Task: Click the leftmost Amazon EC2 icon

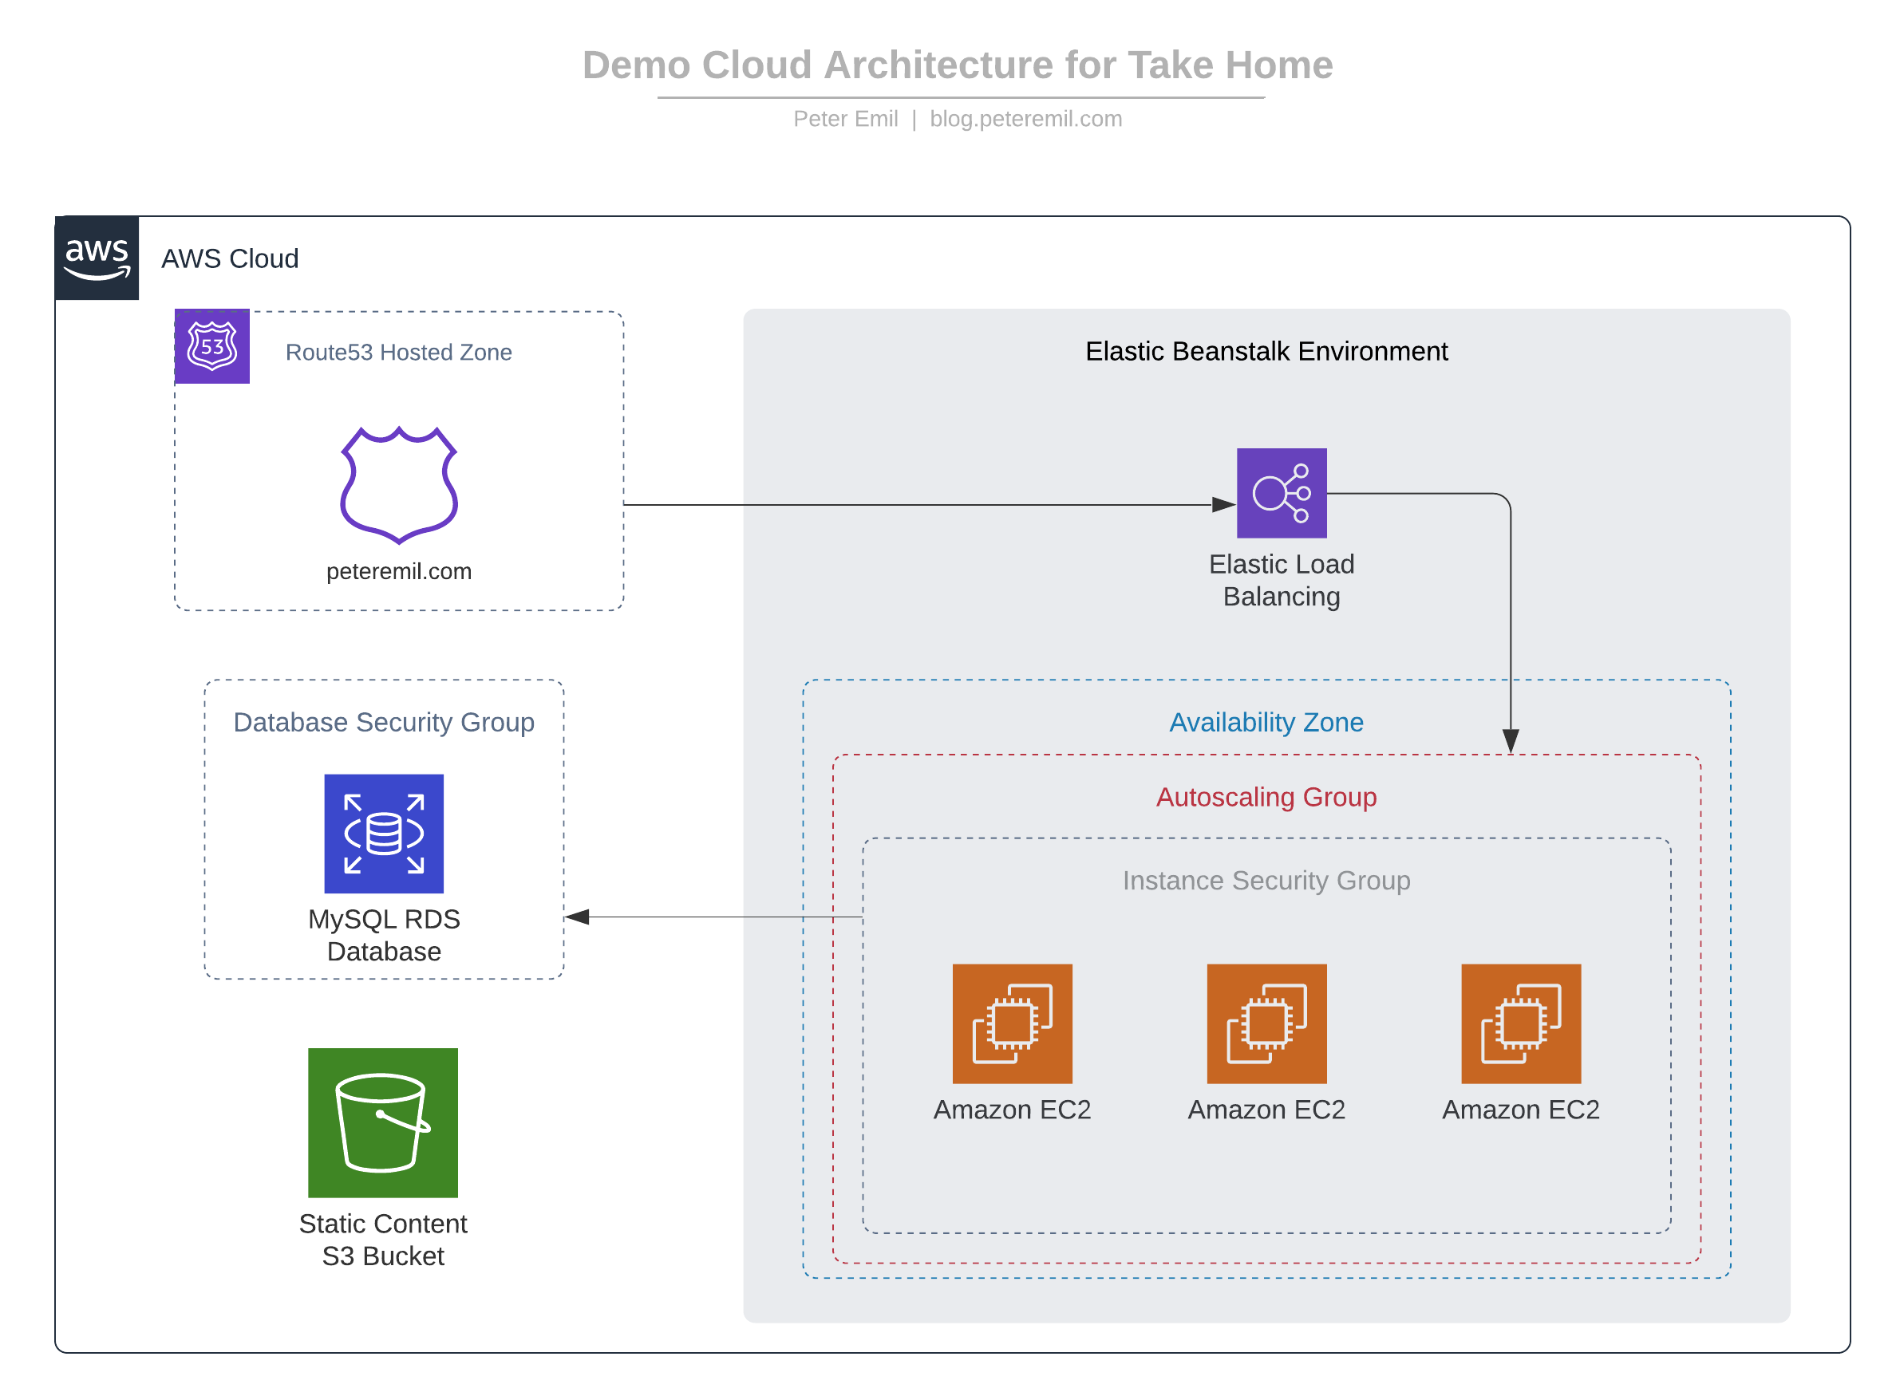Action: point(1012,1023)
